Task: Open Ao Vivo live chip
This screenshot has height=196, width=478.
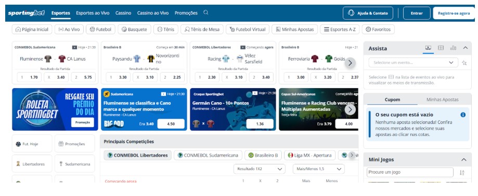Action: pyautogui.click(x=69, y=30)
